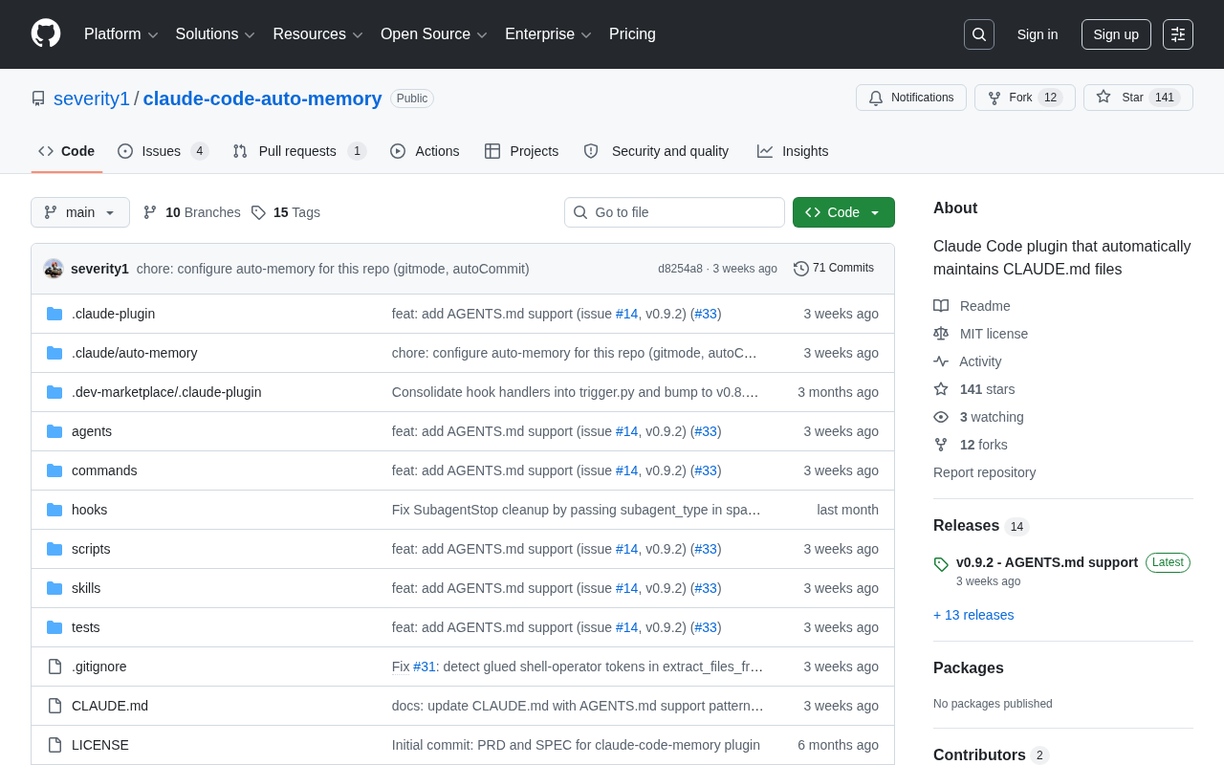Open the v0.9.2 - AGENTS.md support release
This screenshot has width=1224, height=765.
click(x=1047, y=562)
